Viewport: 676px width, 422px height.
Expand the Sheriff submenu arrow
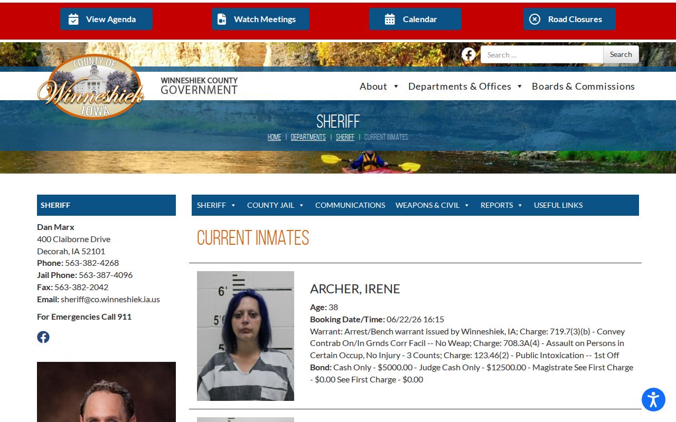233,206
